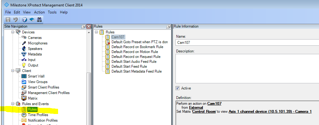Click the Save toolbar icon
319x125 pixels.
8,20
